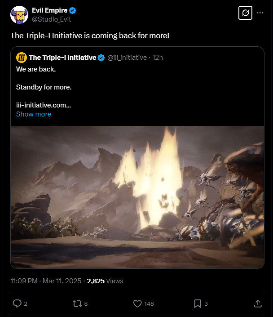Expand quoted tweet with Show more
This screenshot has height=317, width=273.
(34, 114)
